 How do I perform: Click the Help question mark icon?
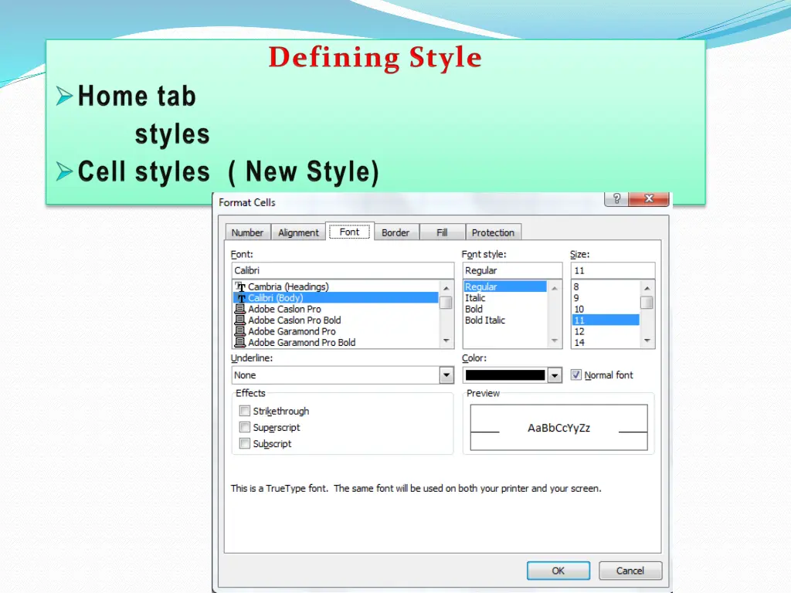point(616,199)
